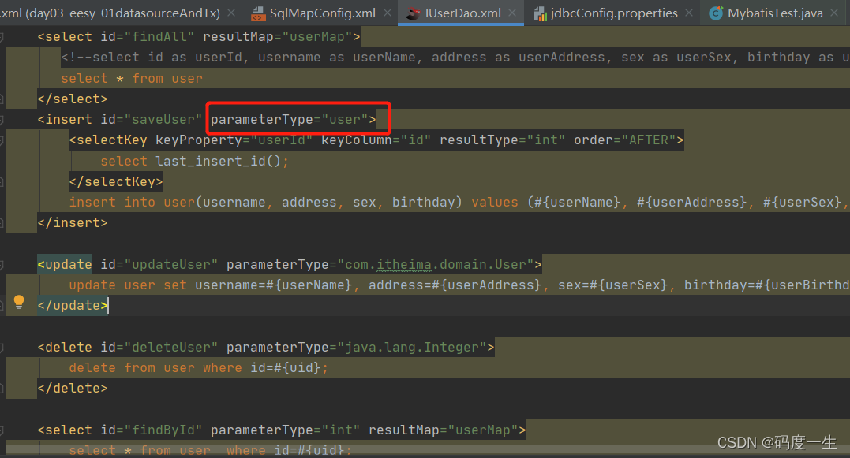Click keyProperty="userId" in selectKey
Image resolution: width=850 pixels, height=458 pixels.
(x=234, y=140)
